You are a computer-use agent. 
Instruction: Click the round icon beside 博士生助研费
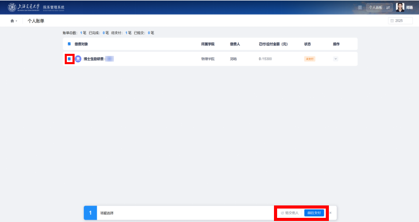tap(78, 59)
